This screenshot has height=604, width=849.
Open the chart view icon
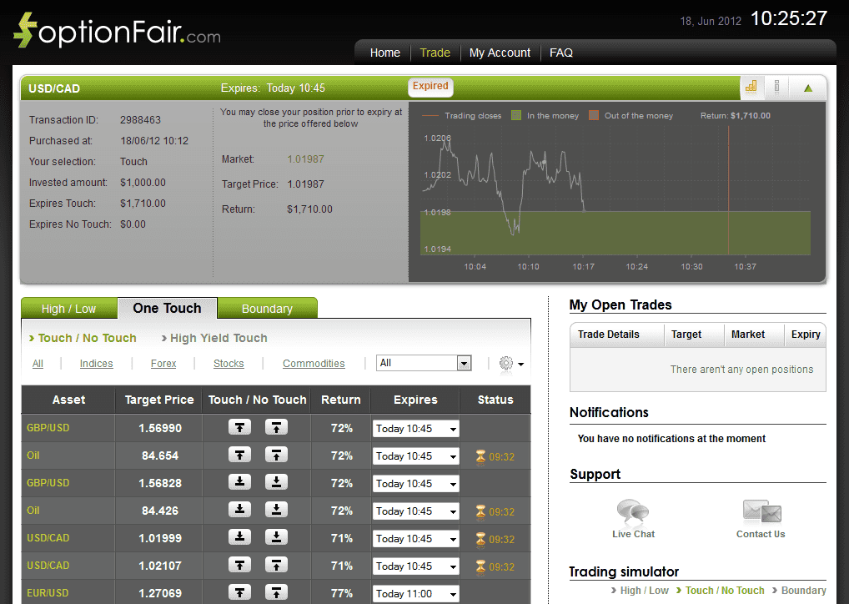tap(751, 87)
